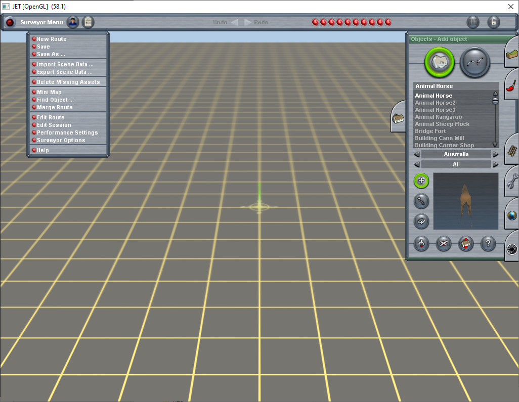The width and height of the screenshot is (519, 402).
Task: Select Objects mode green building button
Action: 440,62
